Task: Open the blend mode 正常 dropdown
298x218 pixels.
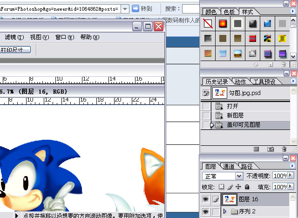Action: click(x=239, y=176)
